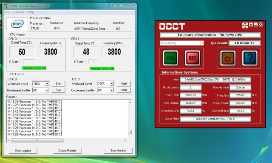Click the Processor value Pentium M

(x=56, y=23)
